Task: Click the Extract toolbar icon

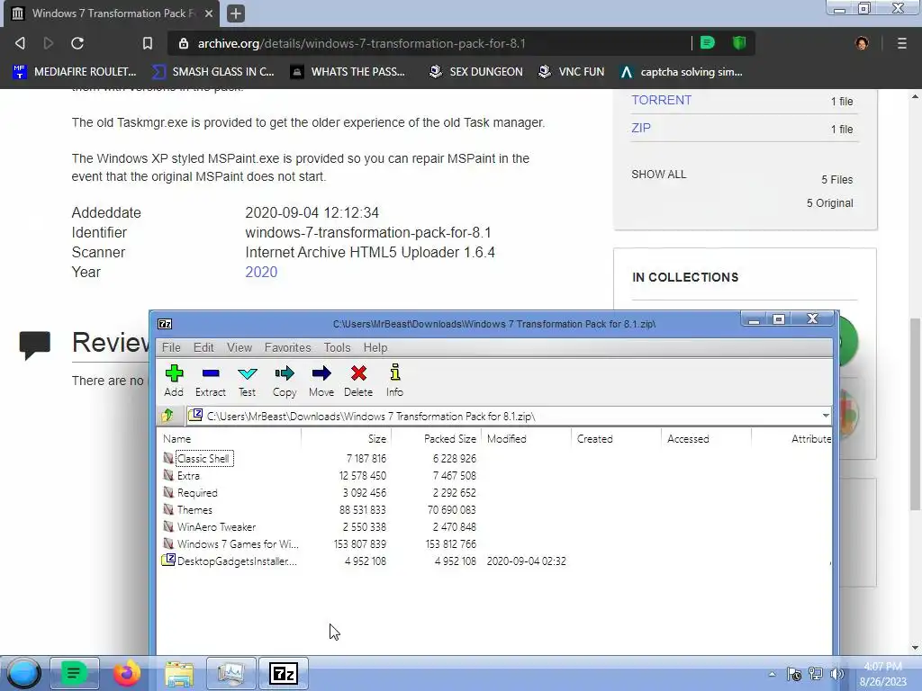Action: [x=211, y=381]
